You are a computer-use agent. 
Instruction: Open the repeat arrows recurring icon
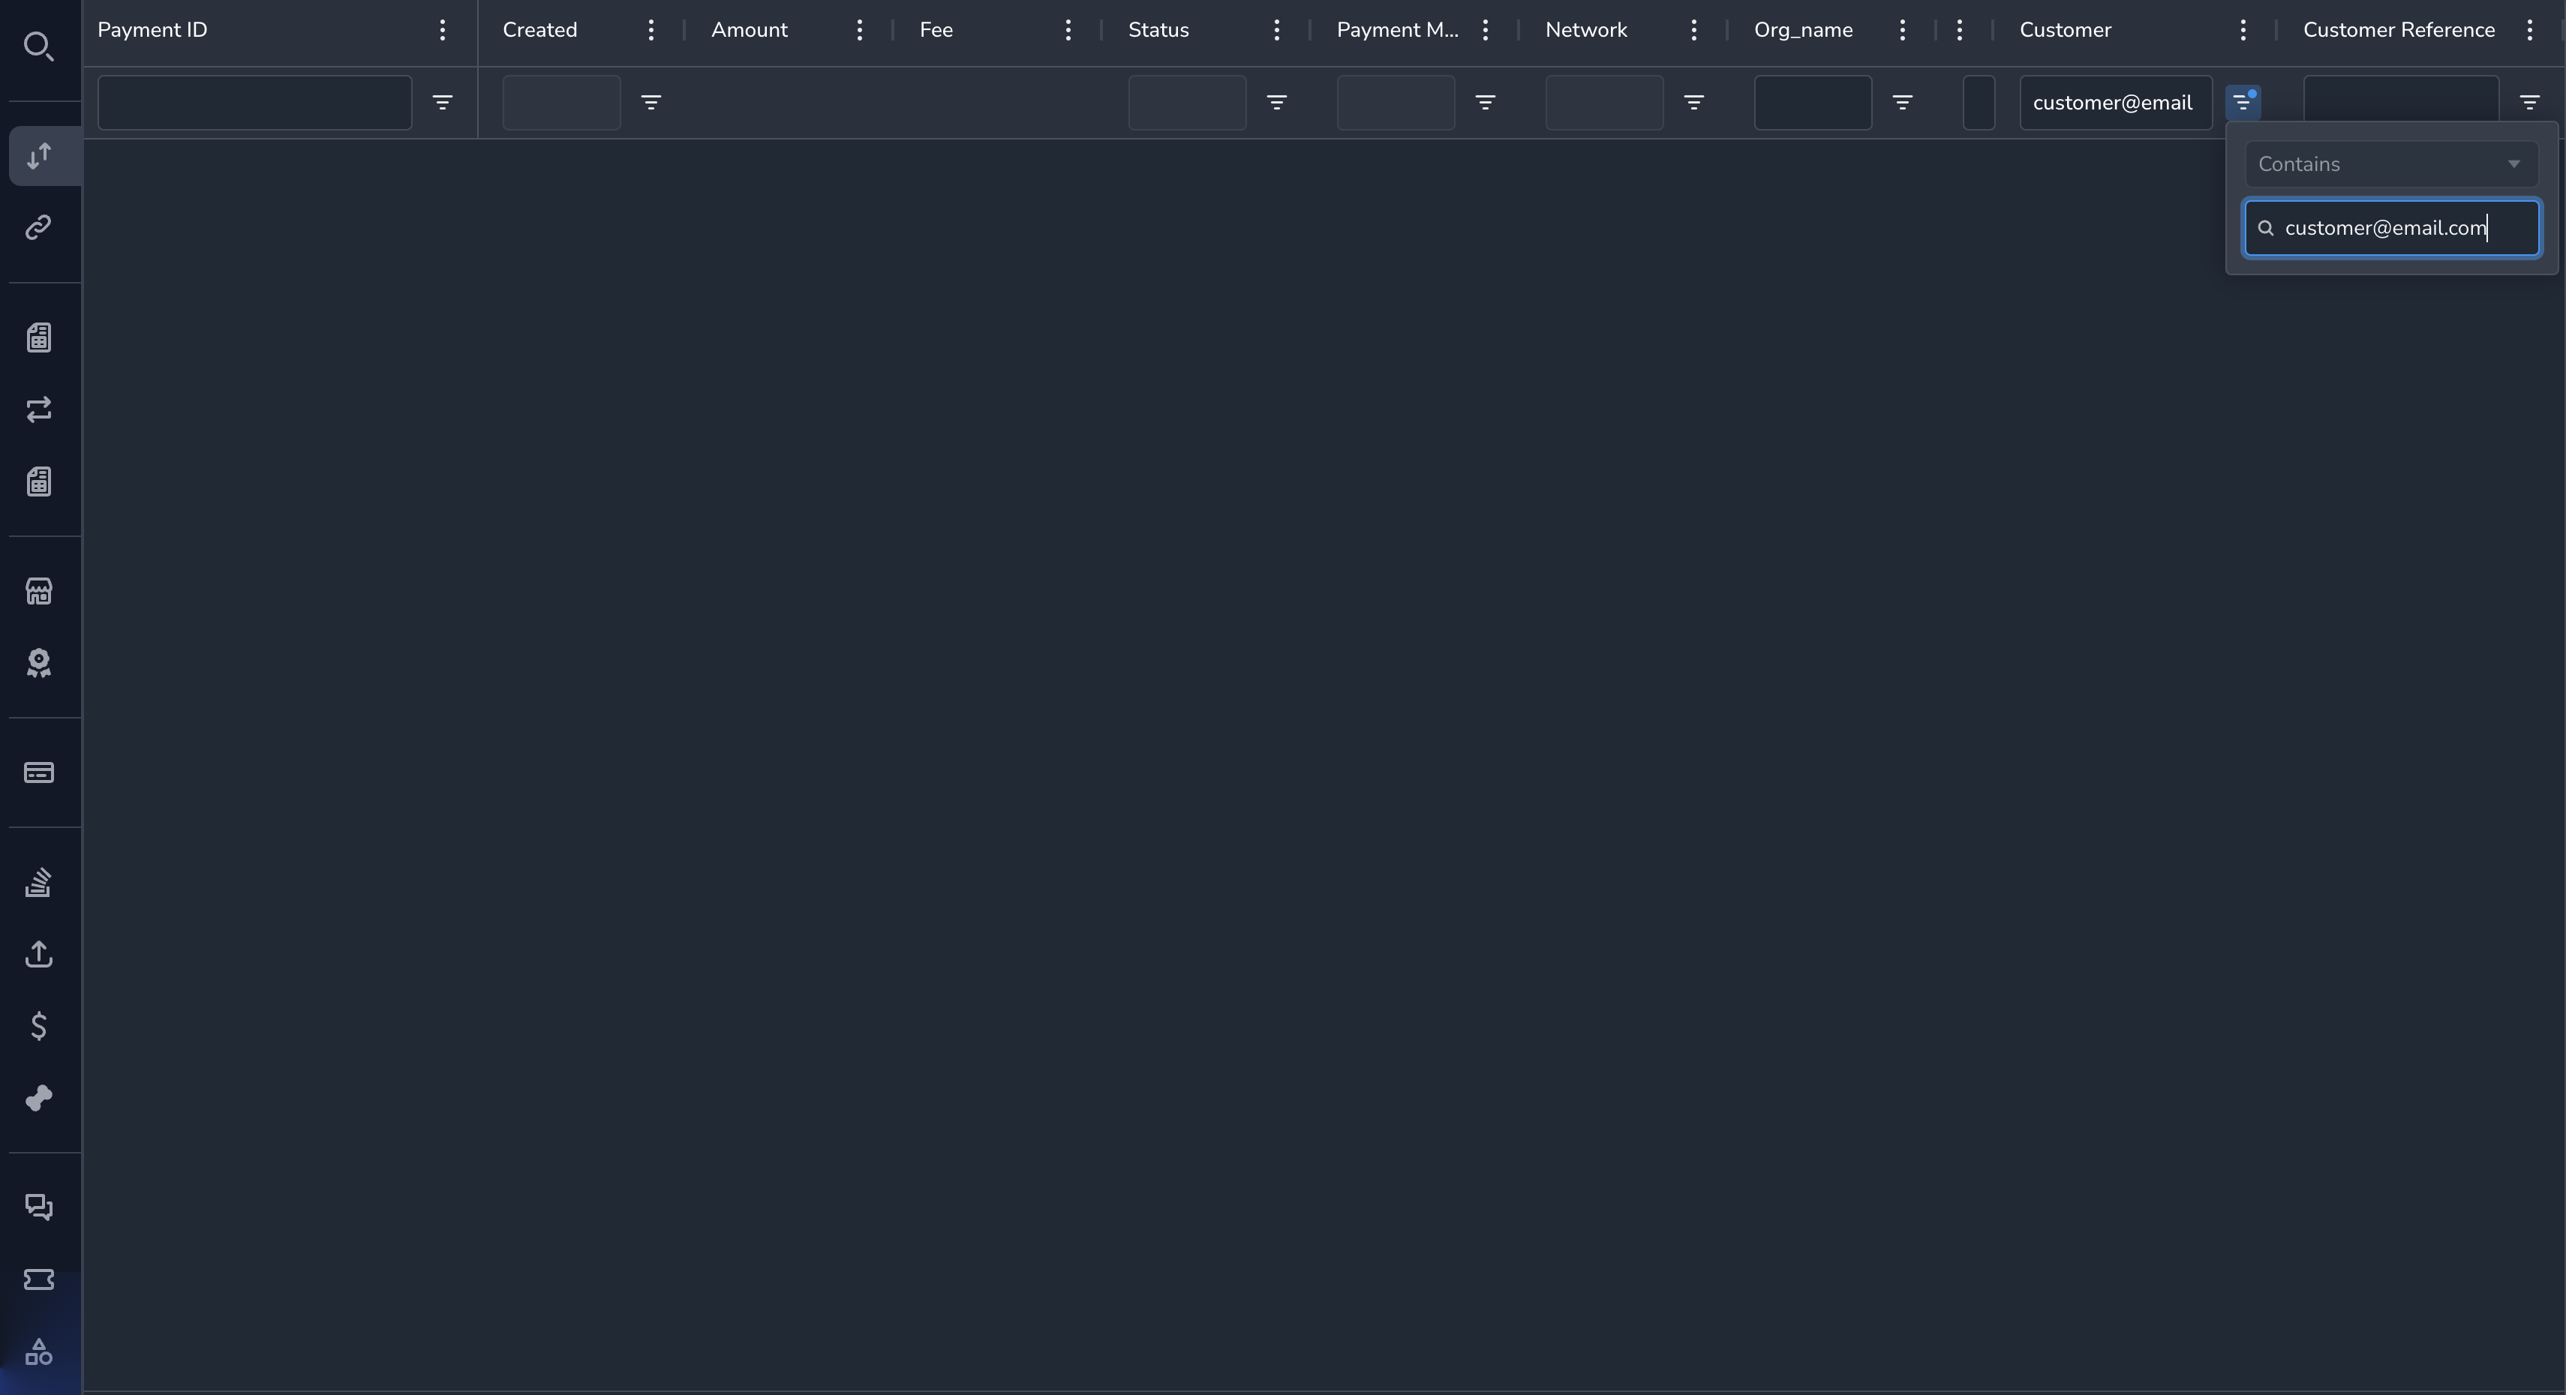(x=39, y=410)
